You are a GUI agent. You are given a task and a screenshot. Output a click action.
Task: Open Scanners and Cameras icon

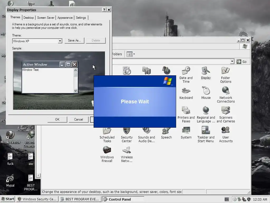point(226,114)
